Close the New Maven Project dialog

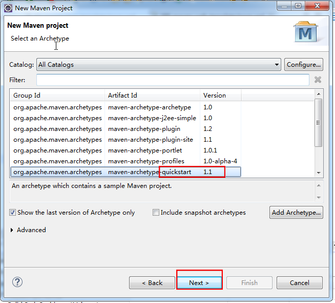click(x=317, y=6)
